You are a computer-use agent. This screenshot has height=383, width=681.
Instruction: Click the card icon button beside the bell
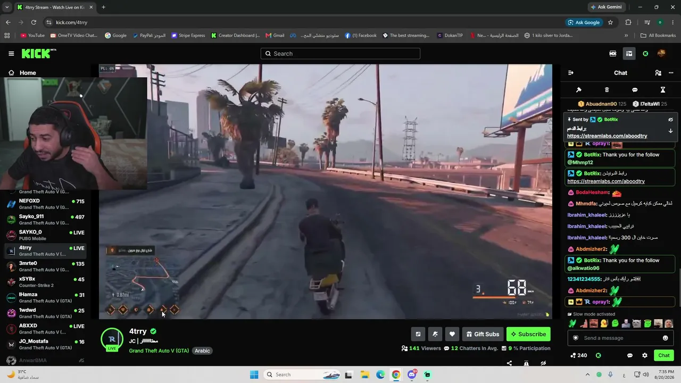(418, 334)
